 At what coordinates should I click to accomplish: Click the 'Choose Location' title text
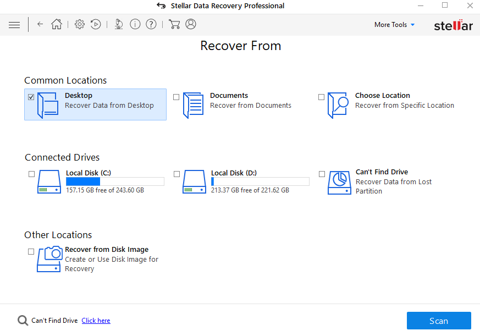(x=382, y=96)
